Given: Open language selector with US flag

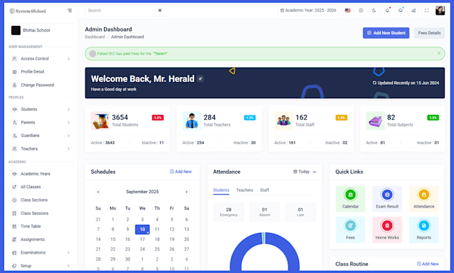Looking at the screenshot, I should point(347,11).
